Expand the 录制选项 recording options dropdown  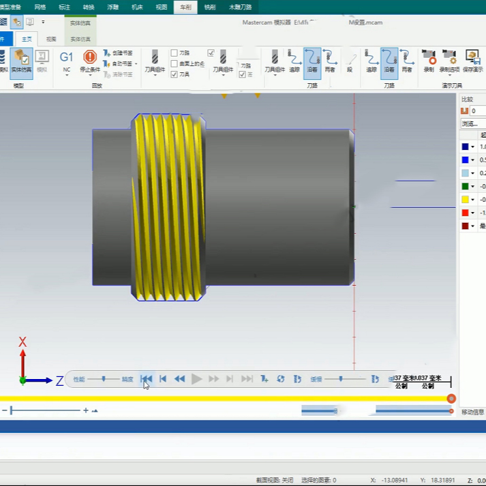pos(449,74)
